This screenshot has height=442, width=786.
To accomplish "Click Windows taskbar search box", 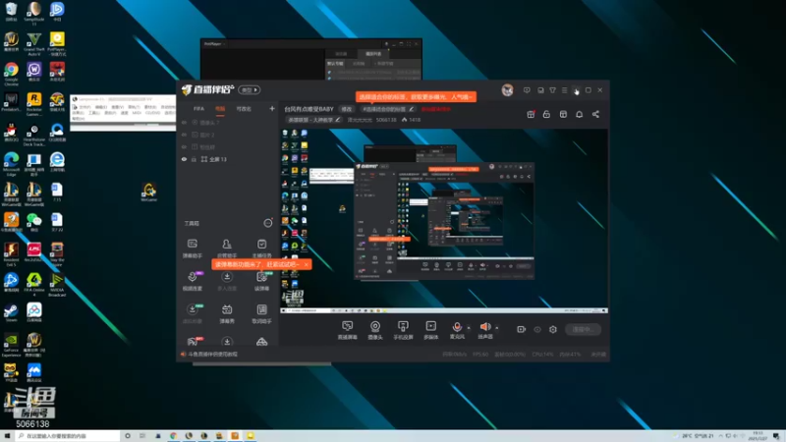I will tap(67, 436).
